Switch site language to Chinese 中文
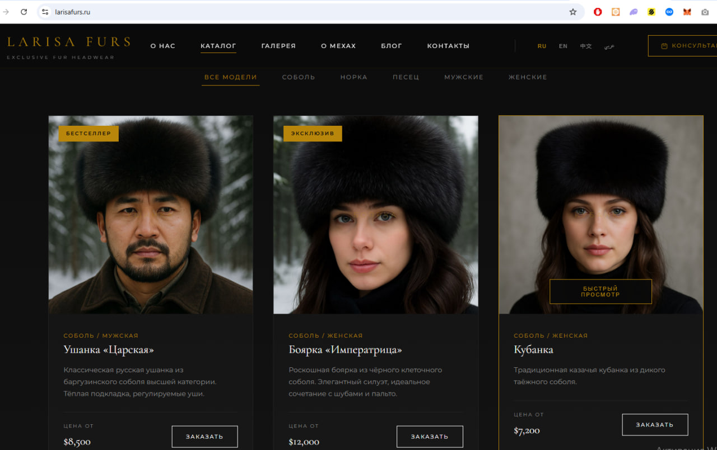Image resolution: width=717 pixels, height=450 pixels. pos(585,46)
